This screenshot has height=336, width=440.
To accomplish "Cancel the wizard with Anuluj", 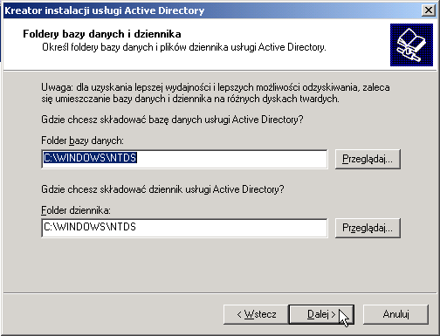I will coord(395,314).
